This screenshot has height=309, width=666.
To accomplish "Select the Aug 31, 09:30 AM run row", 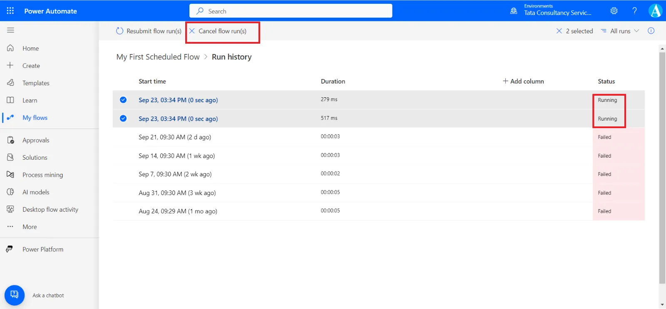I will click(378, 193).
